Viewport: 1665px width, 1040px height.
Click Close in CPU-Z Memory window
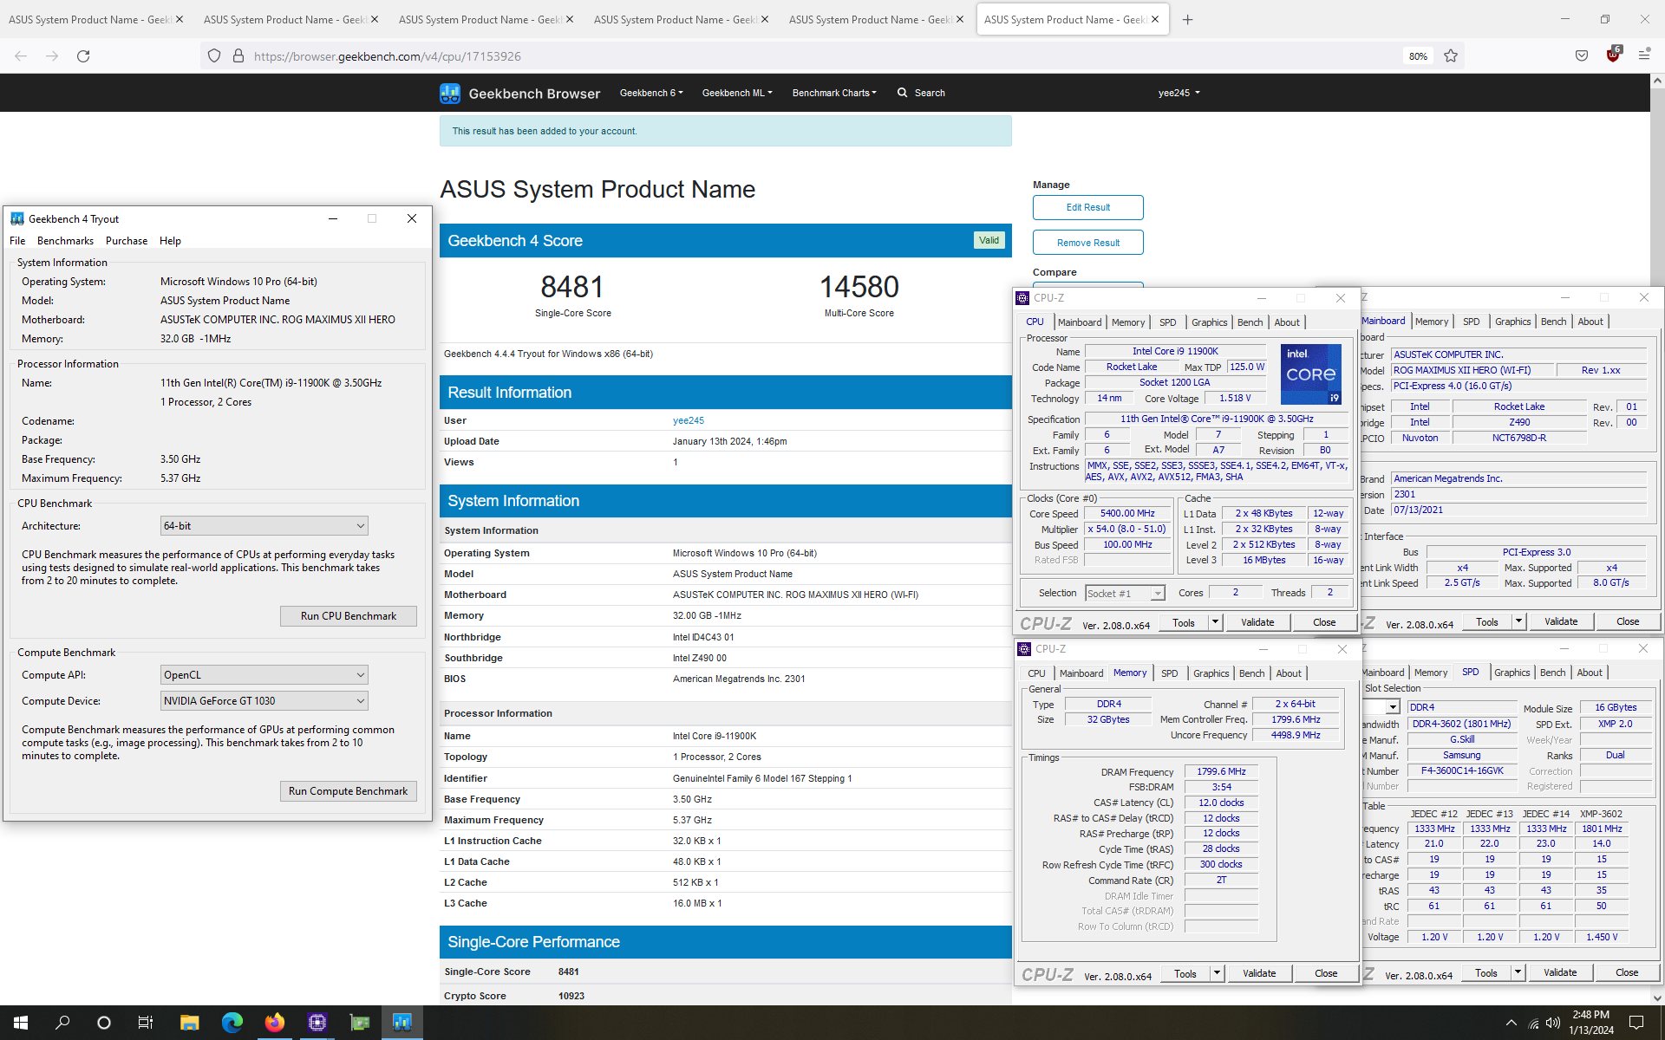tap(1326, 973)
